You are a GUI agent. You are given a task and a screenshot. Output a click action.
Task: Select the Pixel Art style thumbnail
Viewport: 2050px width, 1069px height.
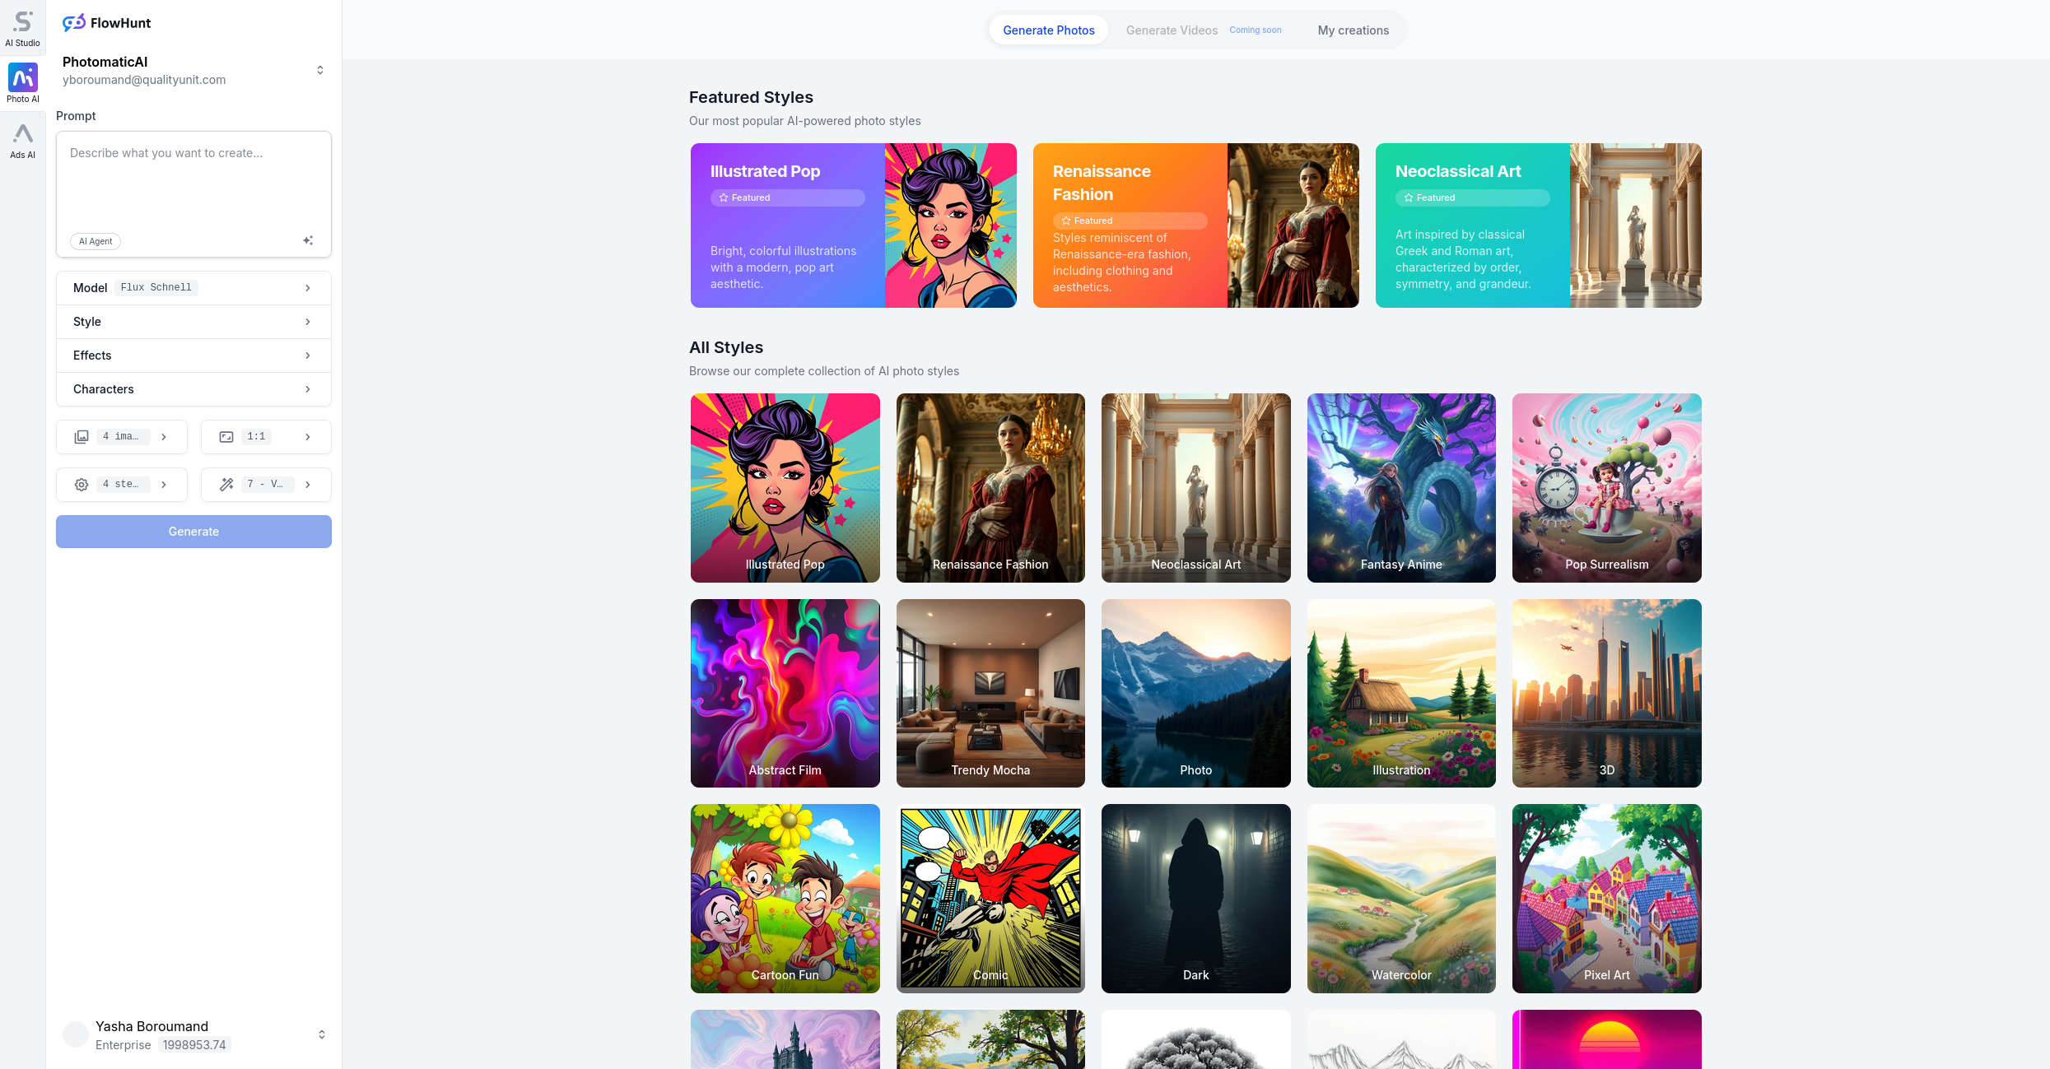[x=1605, y=899]
